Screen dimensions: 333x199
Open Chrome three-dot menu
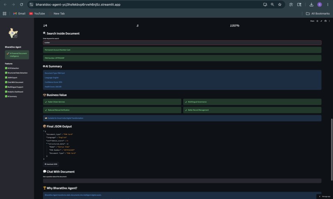point(328,5)
